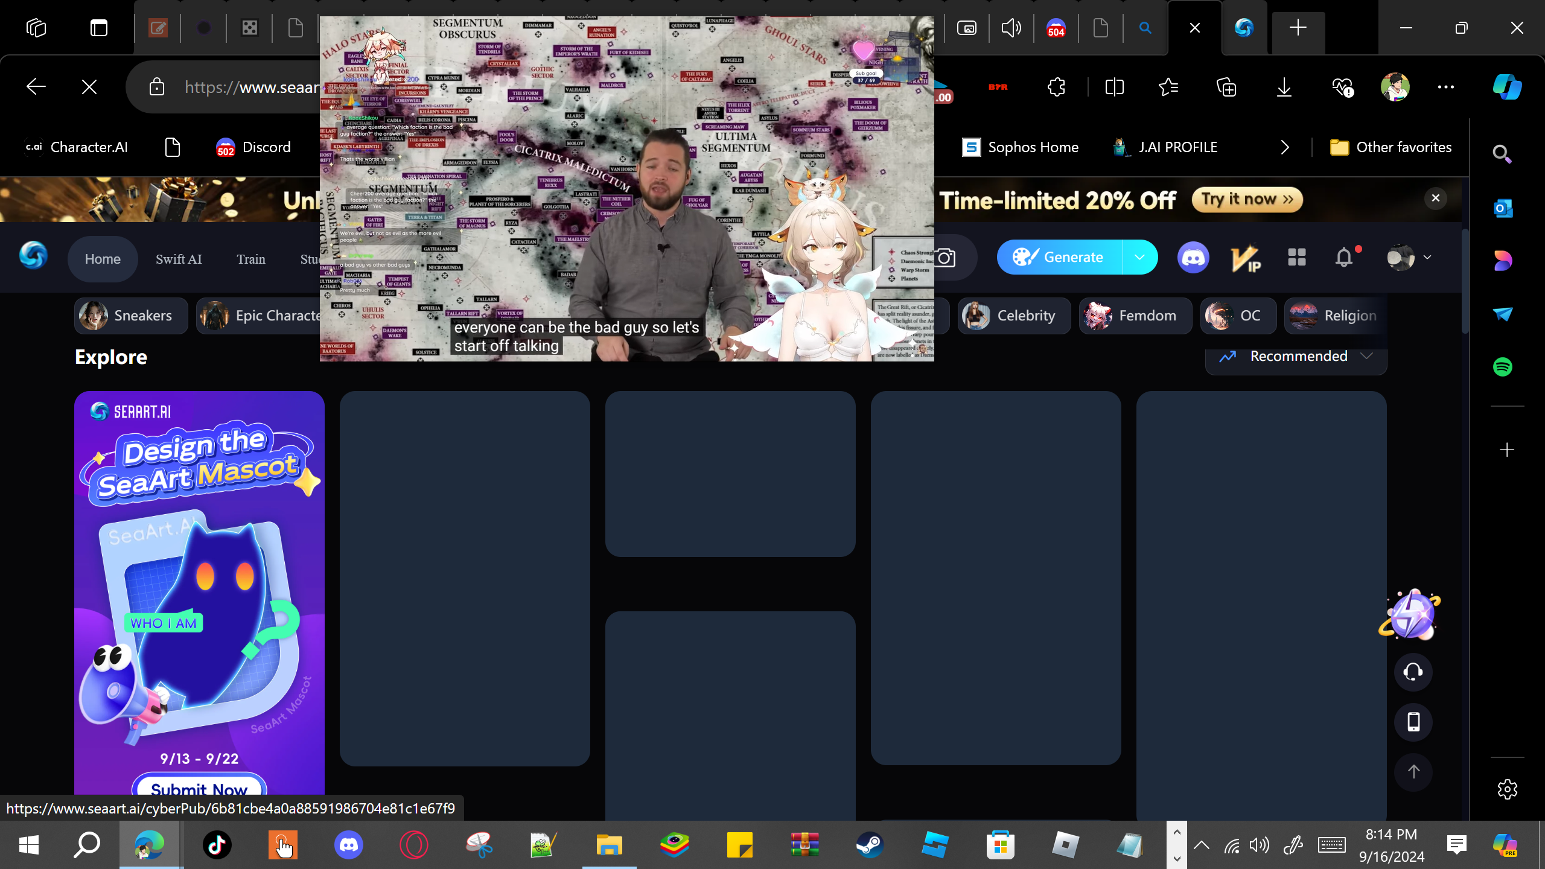
Task: Open the floating planet assistant icon
Action: [1410, 615]
